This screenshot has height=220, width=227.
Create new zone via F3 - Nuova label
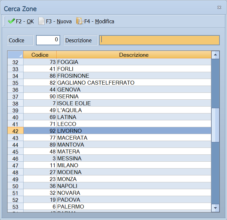(x=59, y=22)
